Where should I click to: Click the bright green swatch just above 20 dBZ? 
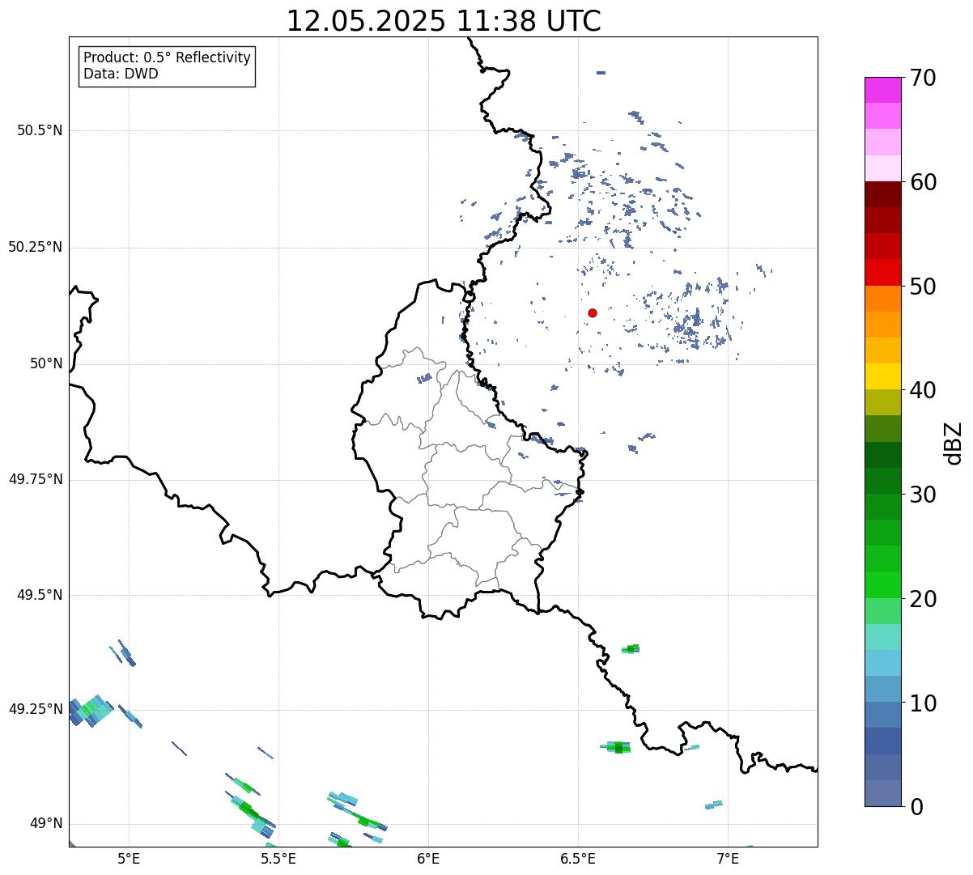tap(883, 584)
